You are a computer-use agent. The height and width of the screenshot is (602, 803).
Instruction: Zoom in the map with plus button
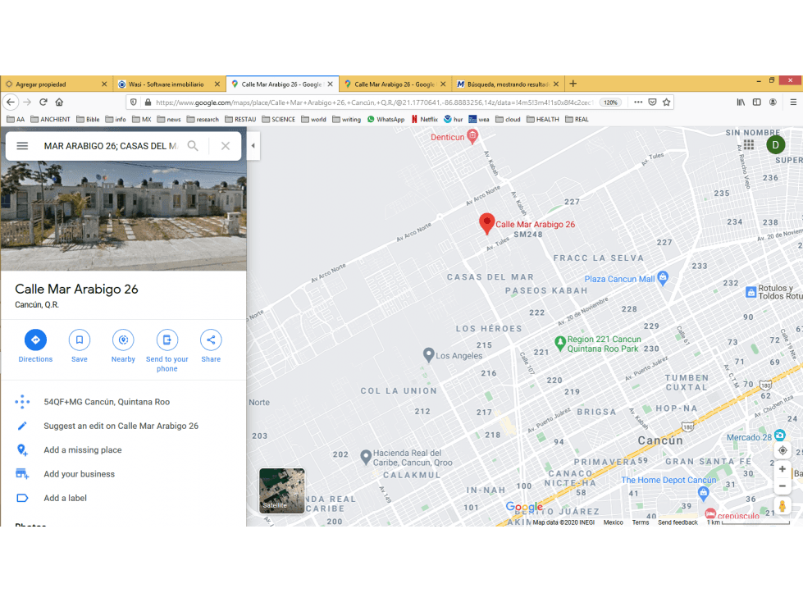pyautogui.click(x=782, y=469)
